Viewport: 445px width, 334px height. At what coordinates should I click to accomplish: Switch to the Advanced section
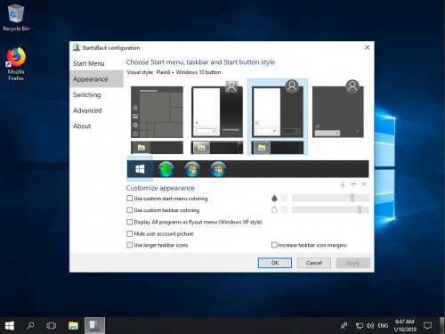(x=87, y=110)
